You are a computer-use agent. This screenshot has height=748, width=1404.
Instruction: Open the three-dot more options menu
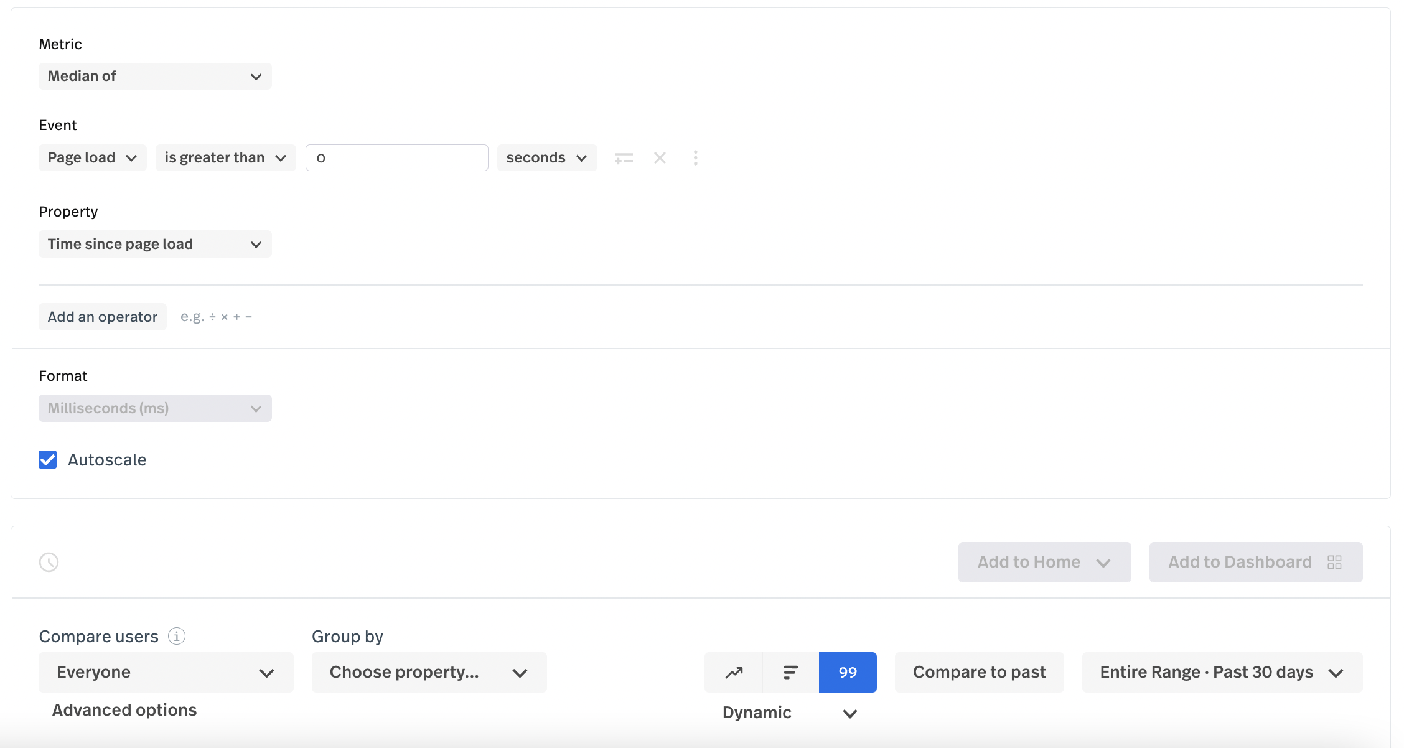(x=695, y=158)
